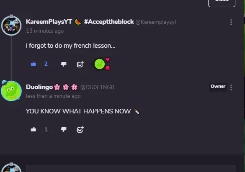
Task: Unlike KareemPlaysYT's french lesson comment
Action: [34, 64]
